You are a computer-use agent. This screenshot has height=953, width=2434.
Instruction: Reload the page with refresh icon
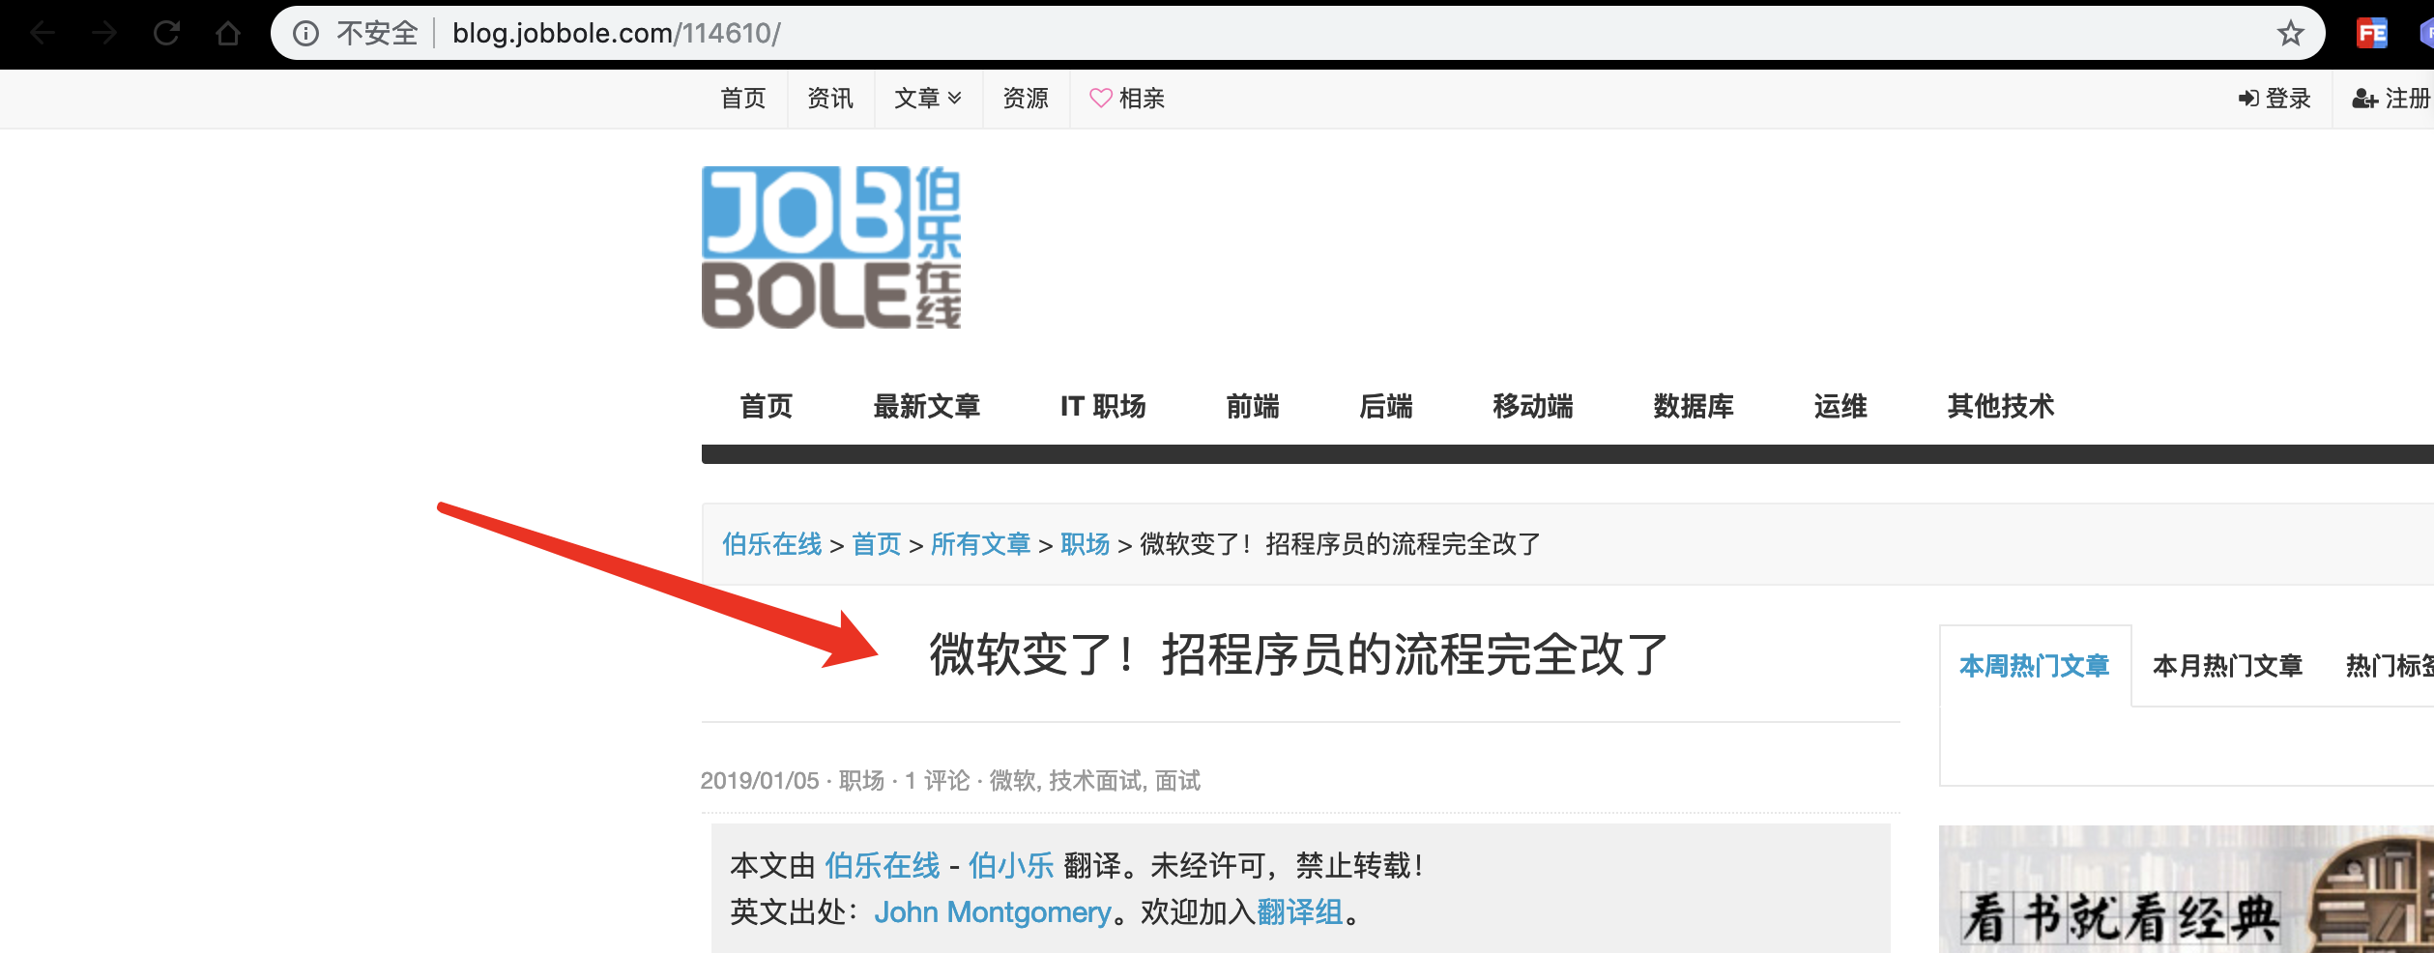[x=166, y=34]
